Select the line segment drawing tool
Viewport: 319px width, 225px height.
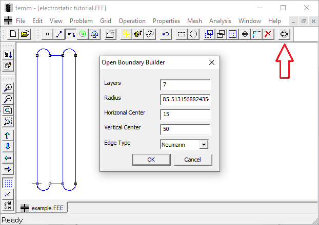pyautogui.click(x=59, y=34)
